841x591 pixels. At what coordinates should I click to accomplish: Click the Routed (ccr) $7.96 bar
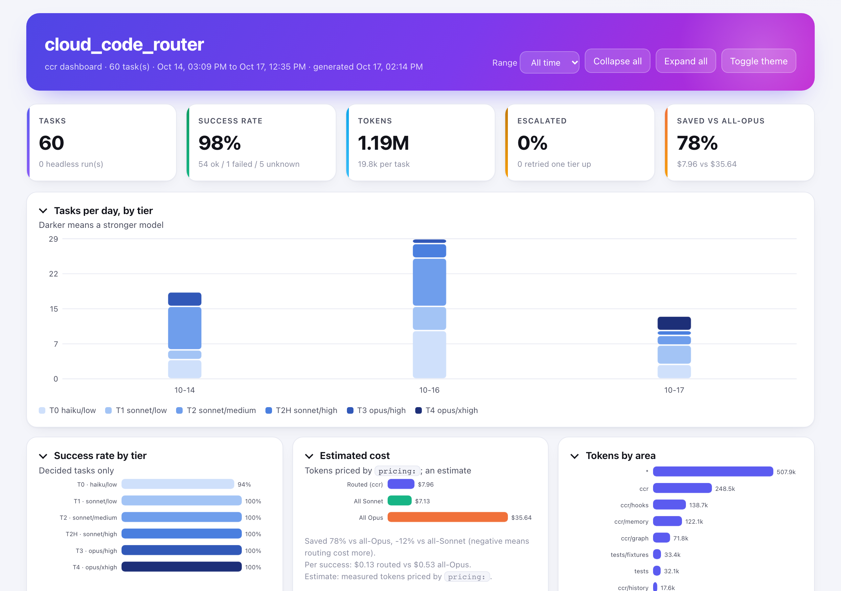pyautogui.click(x=401, y=484)
